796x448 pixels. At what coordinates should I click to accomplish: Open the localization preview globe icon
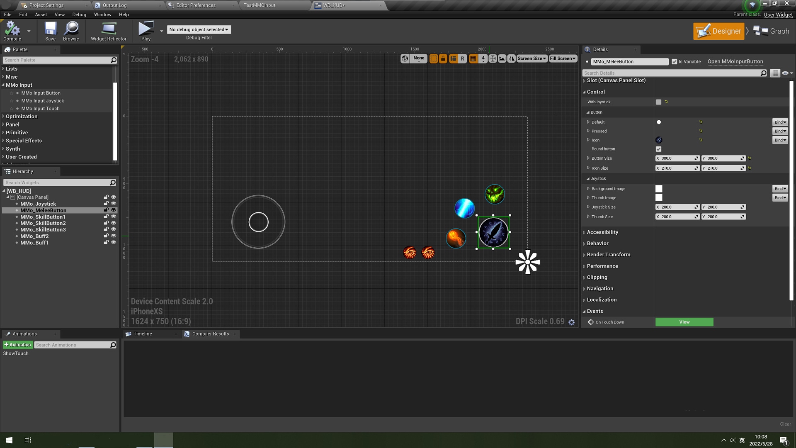click(405, 58)
